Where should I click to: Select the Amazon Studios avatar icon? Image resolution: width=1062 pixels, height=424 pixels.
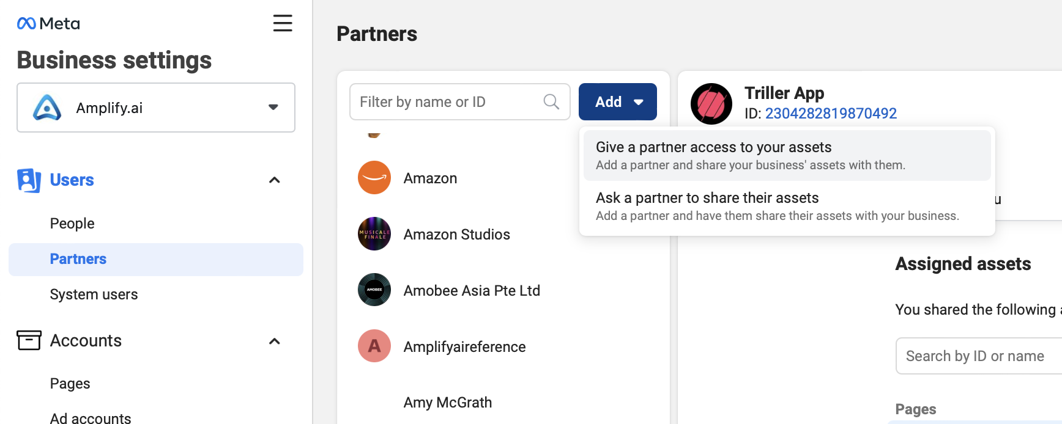(374, 234)
